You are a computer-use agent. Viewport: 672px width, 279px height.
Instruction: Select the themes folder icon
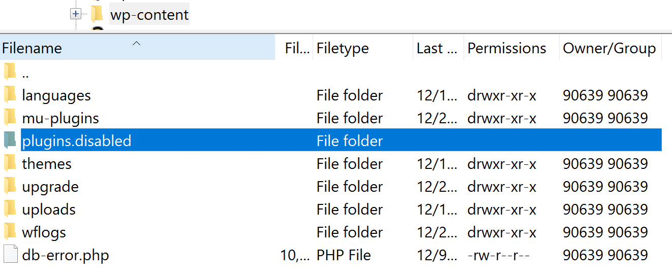pos(10,163)
